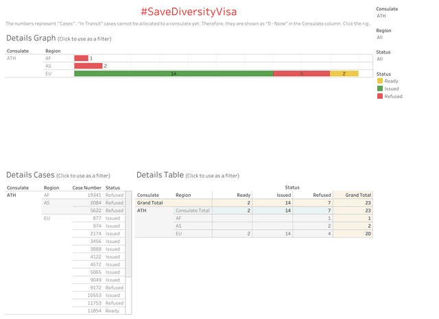Select the yellow EU Ready bar segment

pos(344,73)
